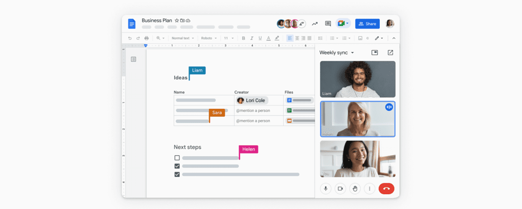Screen dimensions: 522x209
Task: Raise hand in the meeting
Action: [355, 189]
